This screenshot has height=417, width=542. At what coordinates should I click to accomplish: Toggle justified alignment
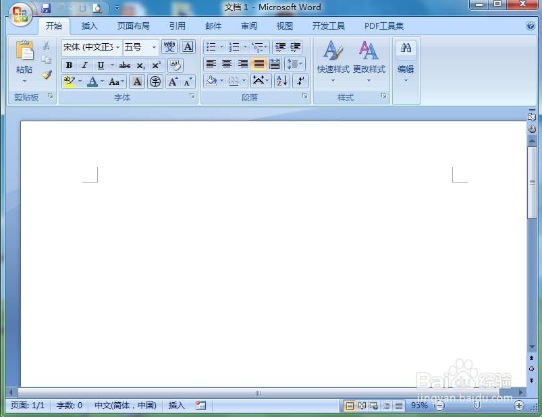tap(259, 64)
